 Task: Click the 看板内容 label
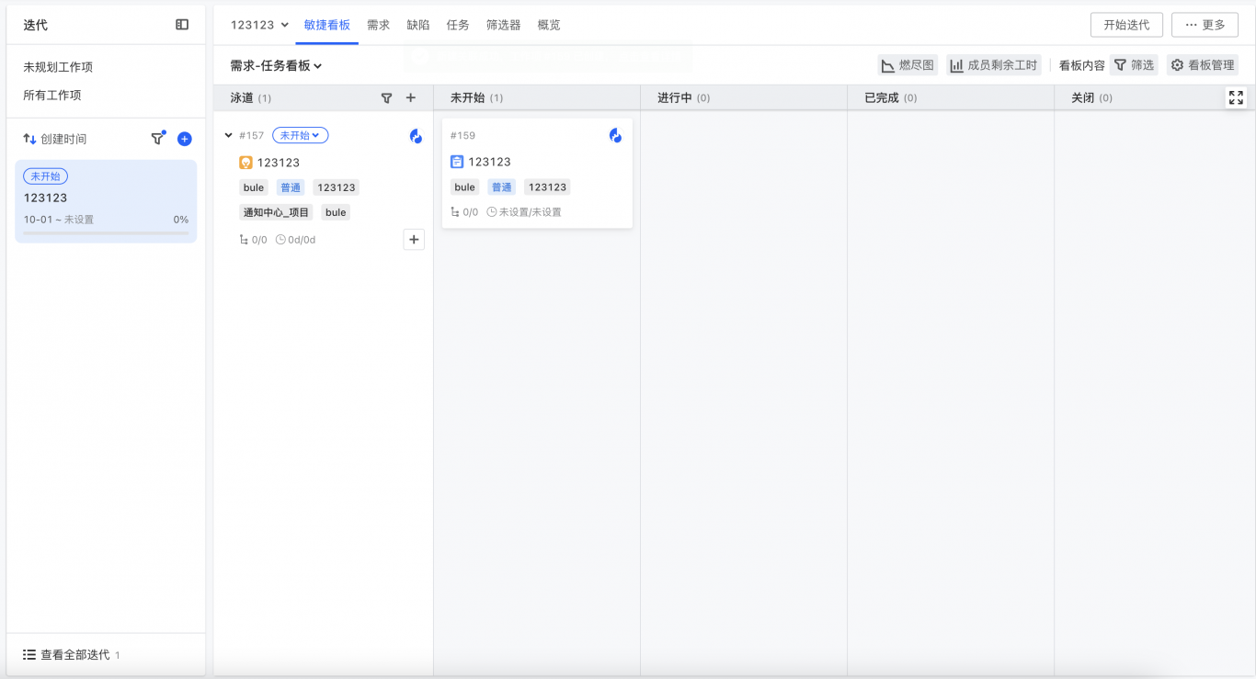pyautogui.click(x=1082, y=65)
